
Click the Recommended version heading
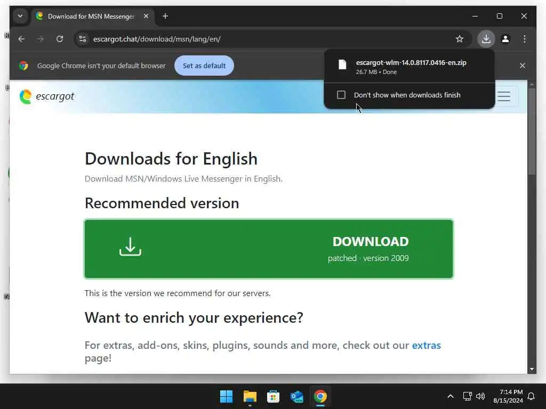click(162, 203)
